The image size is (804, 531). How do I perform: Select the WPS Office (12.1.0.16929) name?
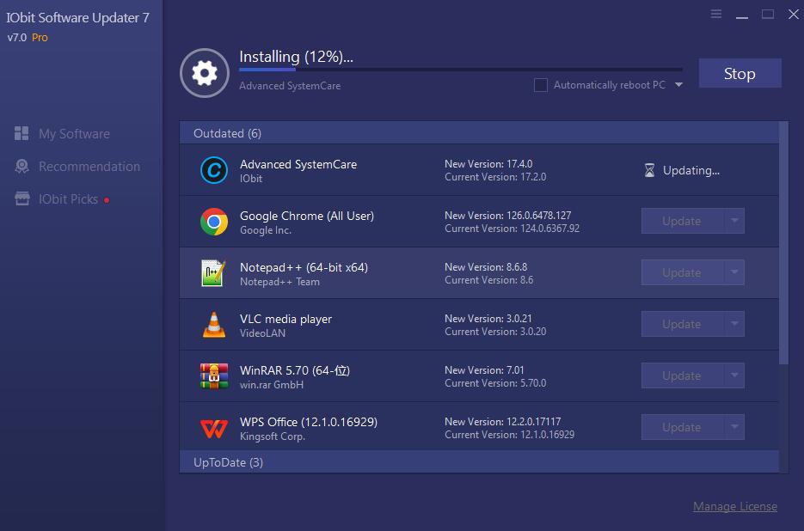tap(309, 422)
